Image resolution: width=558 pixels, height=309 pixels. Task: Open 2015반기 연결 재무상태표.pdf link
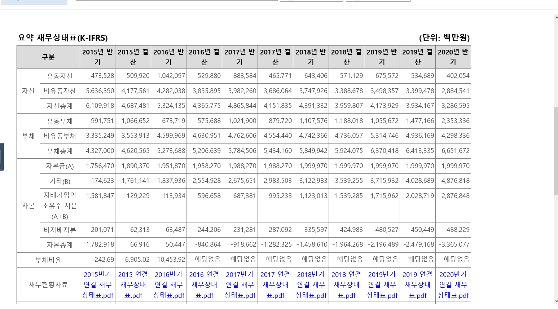97,285
